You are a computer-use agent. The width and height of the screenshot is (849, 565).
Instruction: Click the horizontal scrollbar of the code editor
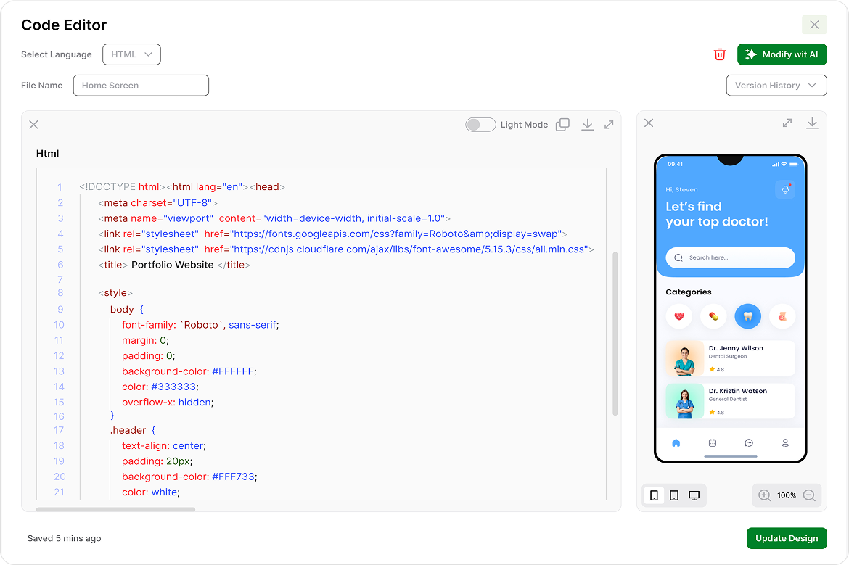tap(115, 509)
